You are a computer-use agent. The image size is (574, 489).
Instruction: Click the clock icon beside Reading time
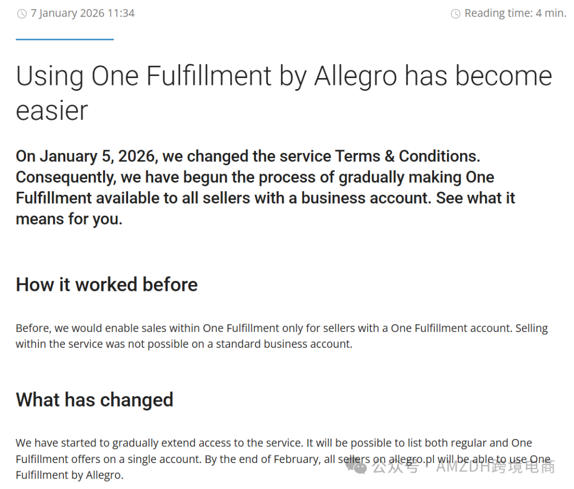tap(455, 14)
